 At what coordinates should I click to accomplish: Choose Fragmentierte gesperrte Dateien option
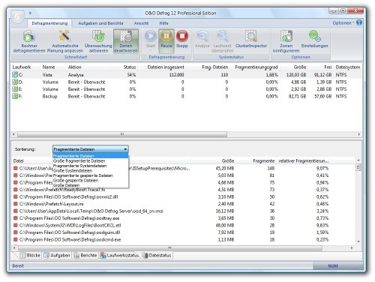(x=91, y=175)
